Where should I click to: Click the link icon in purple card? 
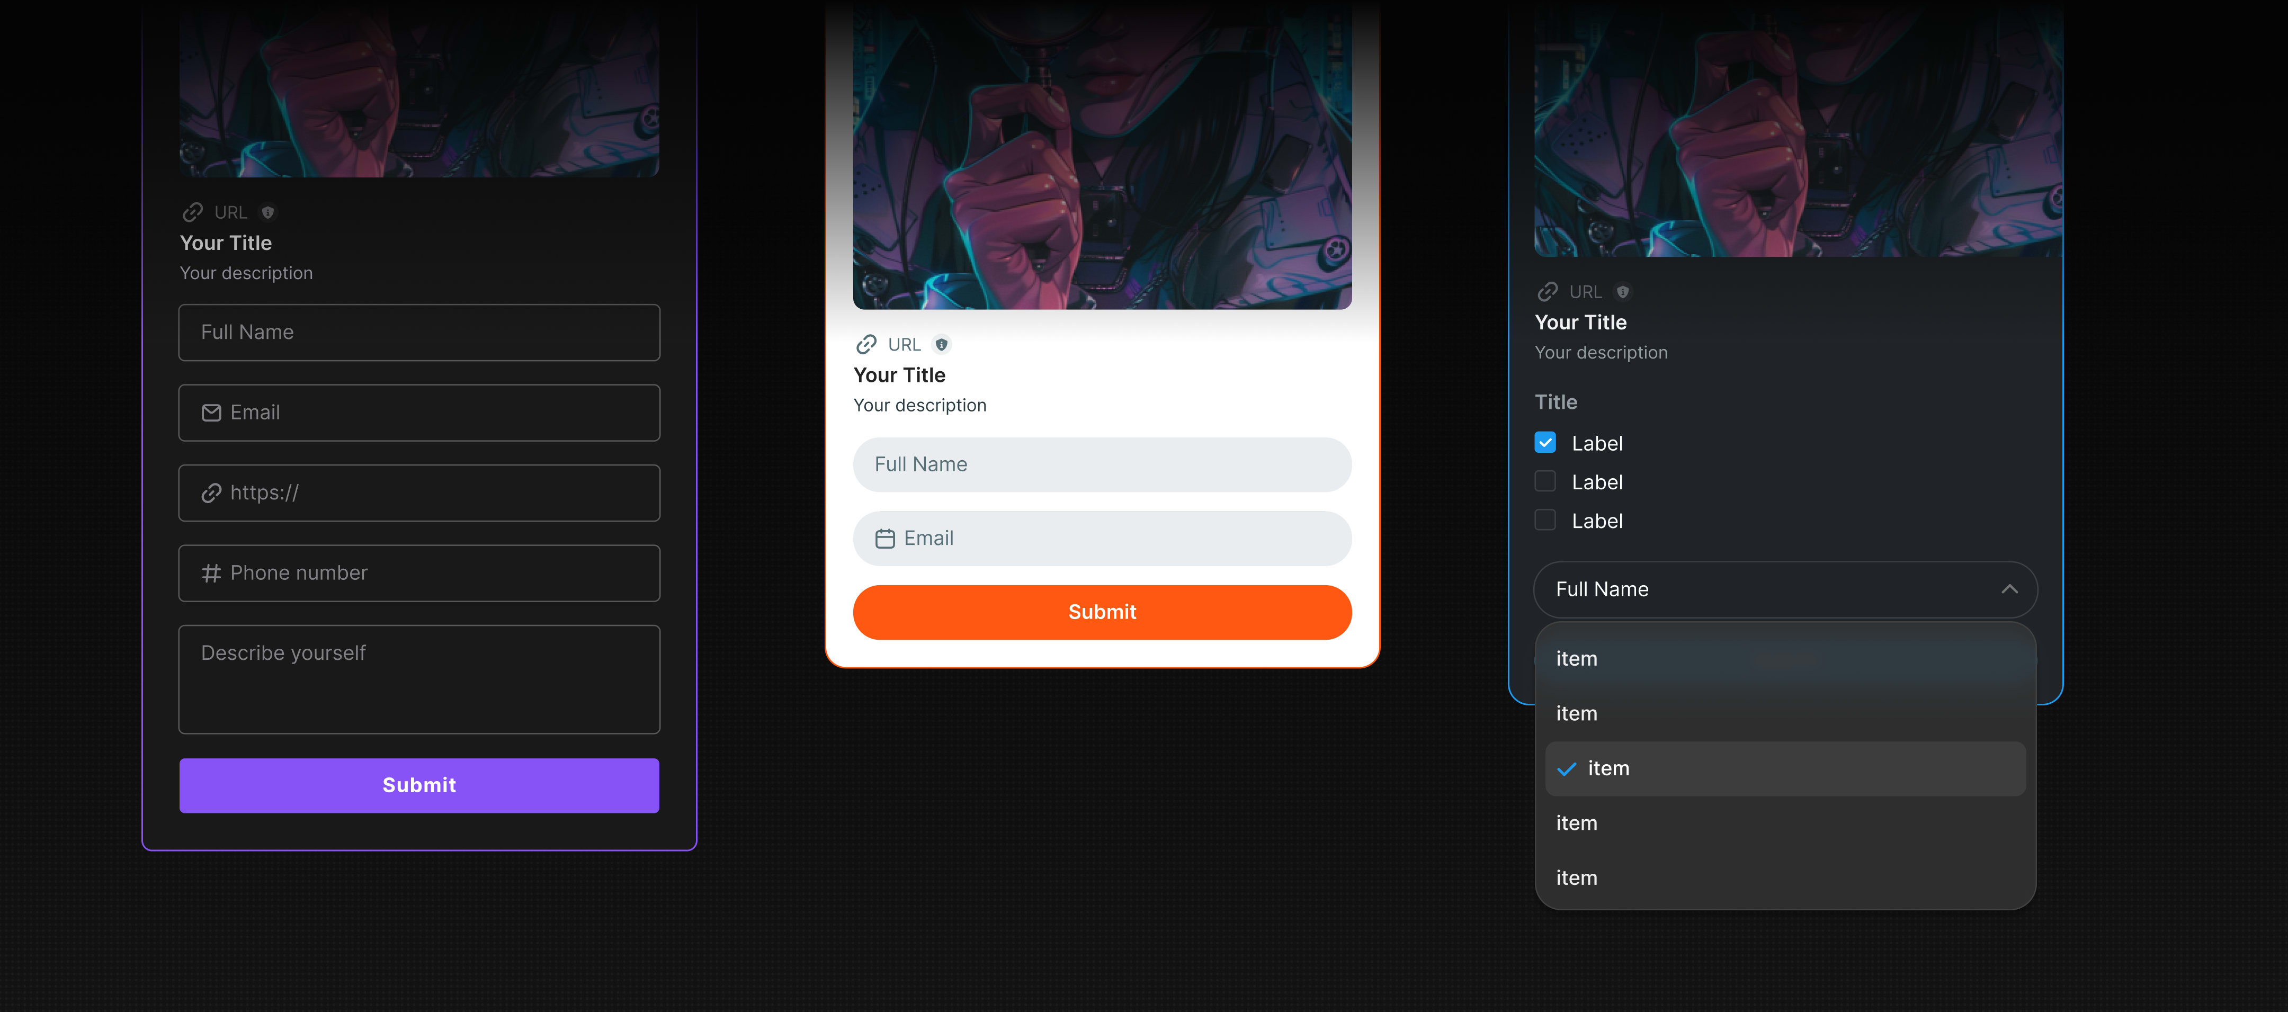pyautogui.click(x=193, y=212)
